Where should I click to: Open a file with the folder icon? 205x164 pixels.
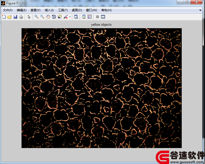pos(10,17)
